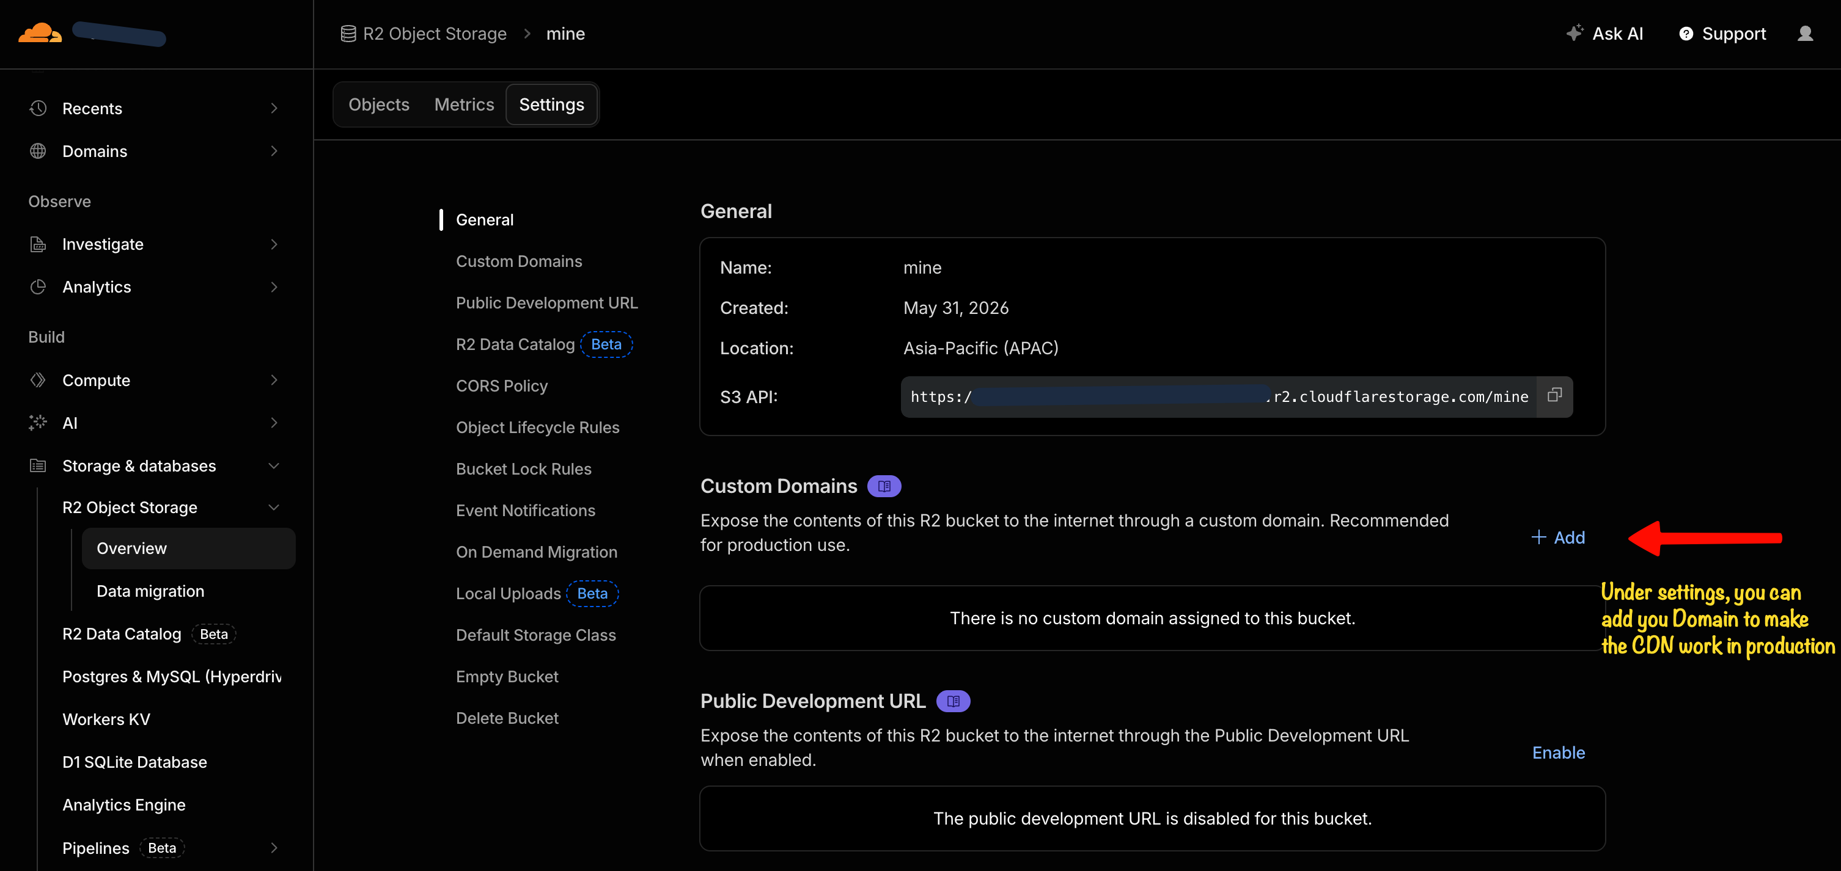The width and height of the screenshot is (1841, 871).
Task: Open R2 Data Catalog in sidebar
Action: coord(122,634)
